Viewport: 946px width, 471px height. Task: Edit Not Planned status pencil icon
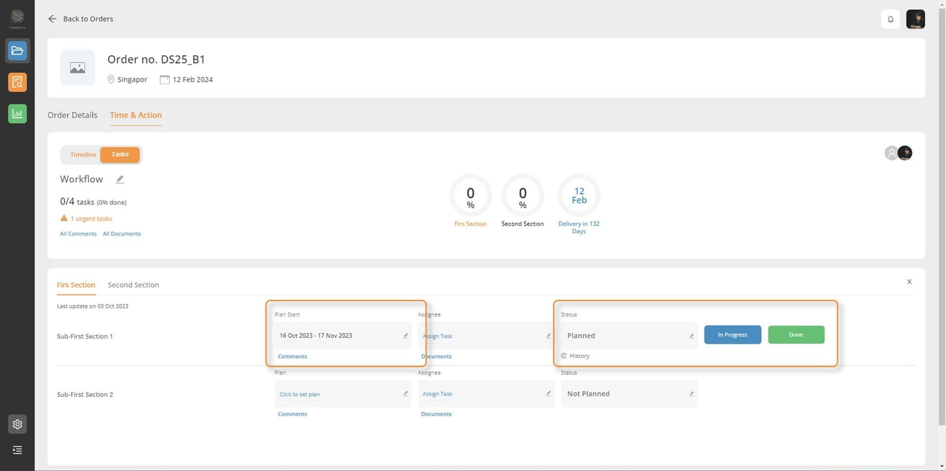point(691,393)
